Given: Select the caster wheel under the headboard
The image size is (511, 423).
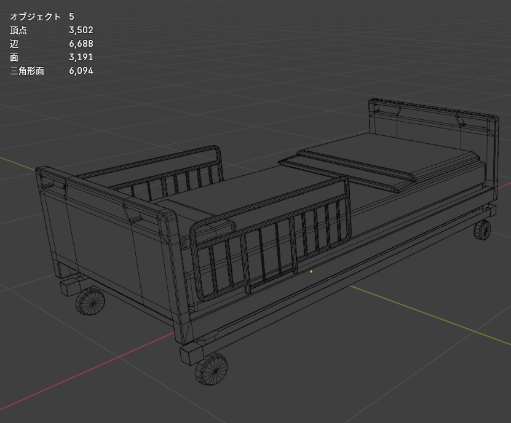Looking at the screenshot, I should click(x=482, y=230).
